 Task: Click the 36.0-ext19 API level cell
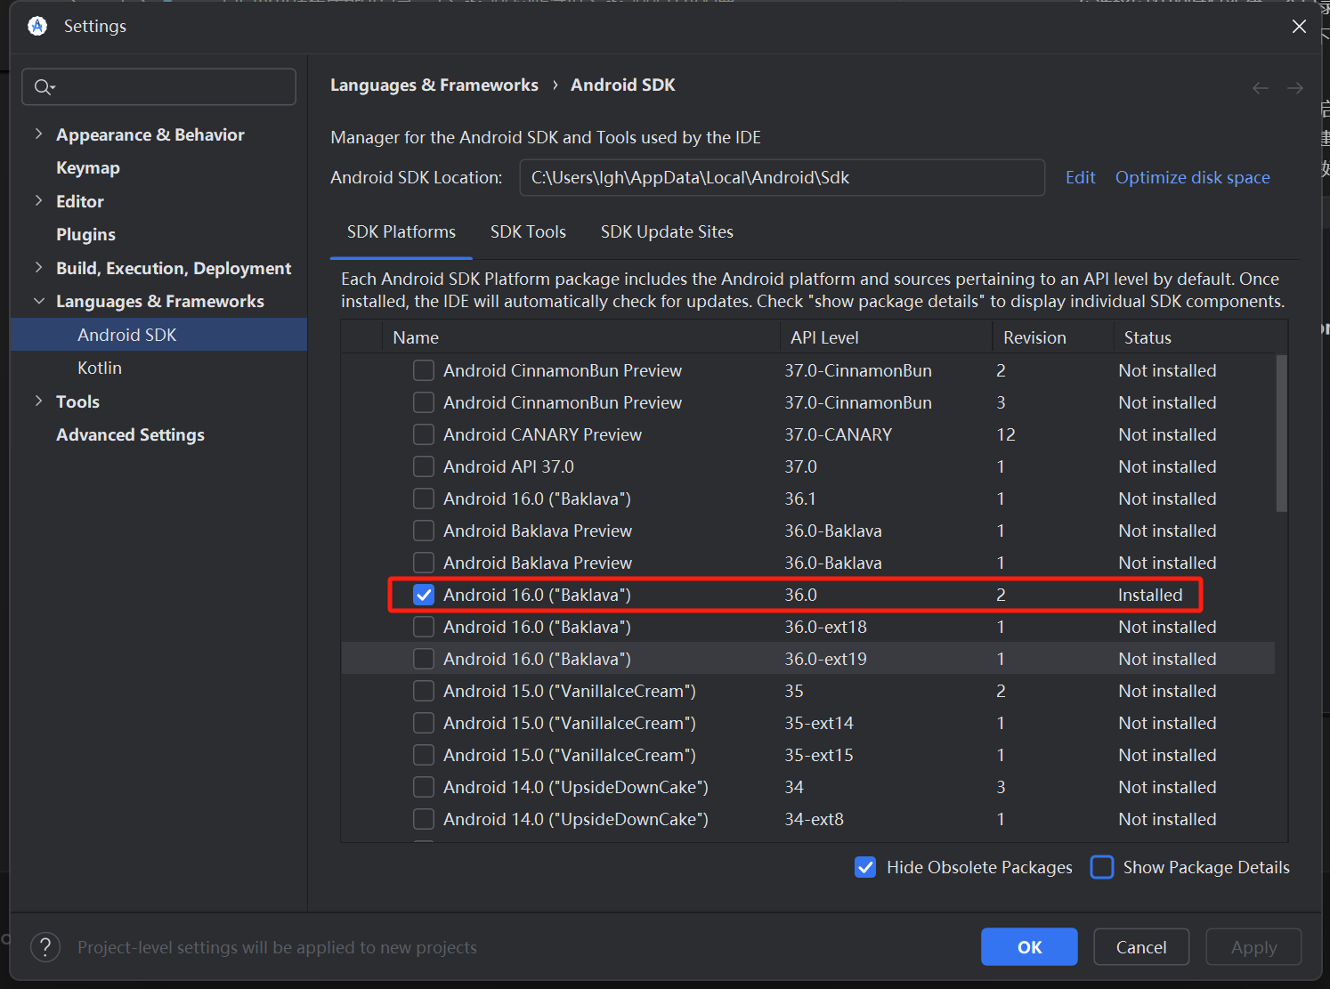(x=825, y=659)
